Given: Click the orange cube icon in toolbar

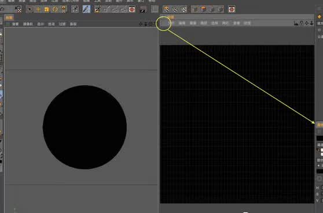Looking at the screenshot, I should (x=204, y=9).
